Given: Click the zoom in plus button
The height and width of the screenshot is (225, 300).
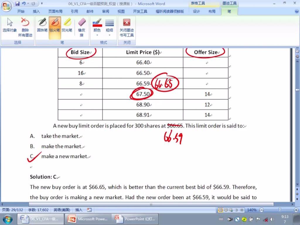Looking at the screenshot, I should (x=296, y=210).
